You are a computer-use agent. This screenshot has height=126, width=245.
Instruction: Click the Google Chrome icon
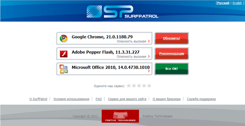(63, 38)
